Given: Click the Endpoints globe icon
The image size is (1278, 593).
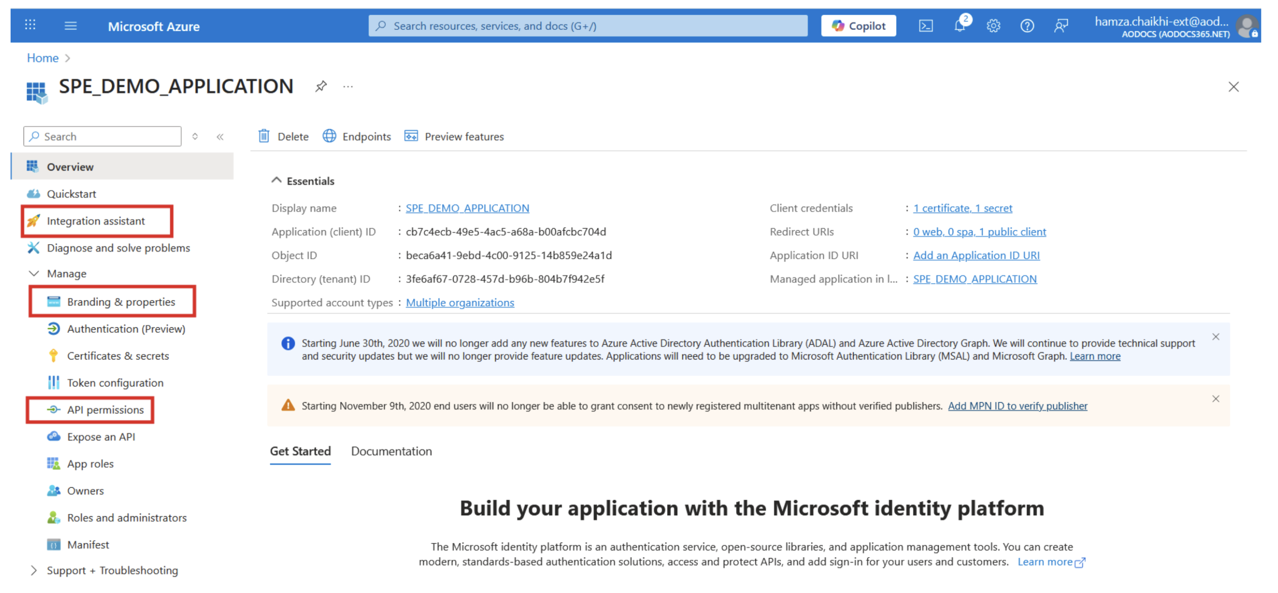Looking at the screenshot, I should [x=330, y=136].
